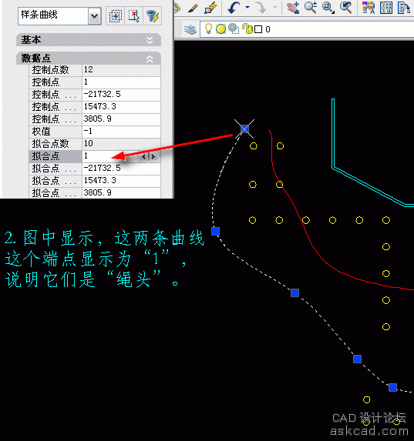Select the Zoom realtime magnifier
414x441 pixels.
coord(311,8)
